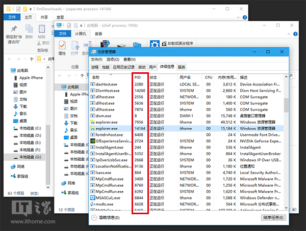
Task: Click the Task Manager scroll down arrow
Action: (x=286, y=208)
